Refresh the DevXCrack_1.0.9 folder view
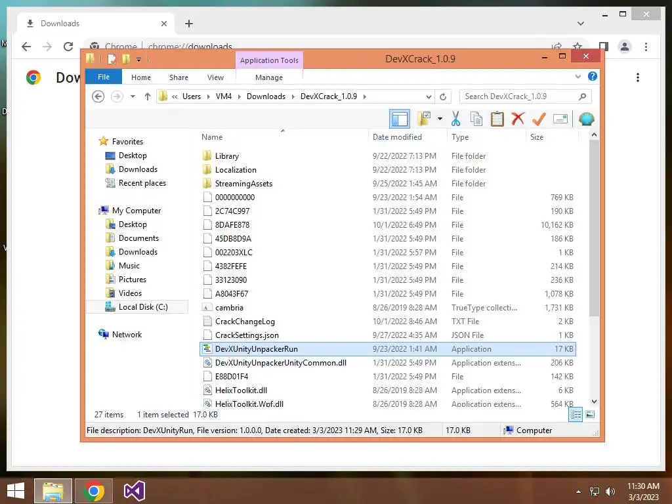The image size is (672, 504). 443,96
